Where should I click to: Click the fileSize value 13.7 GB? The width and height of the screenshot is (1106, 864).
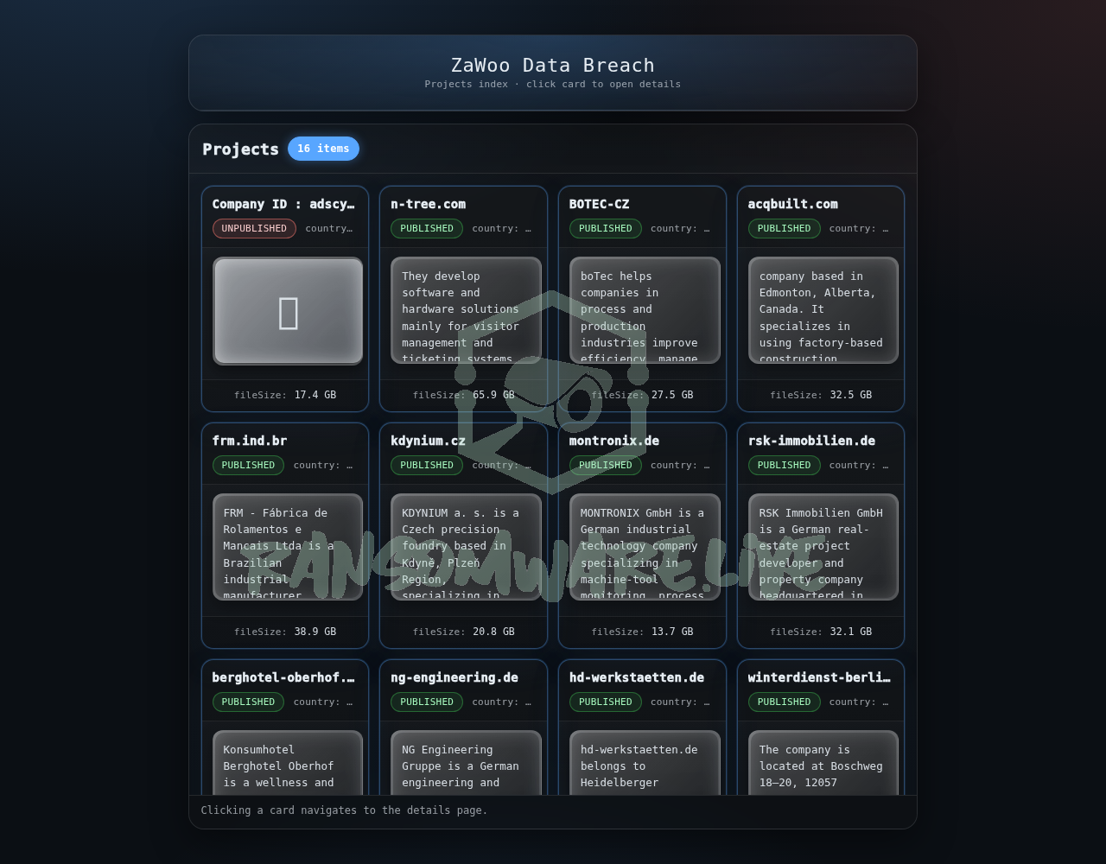(x=672, y=632)
